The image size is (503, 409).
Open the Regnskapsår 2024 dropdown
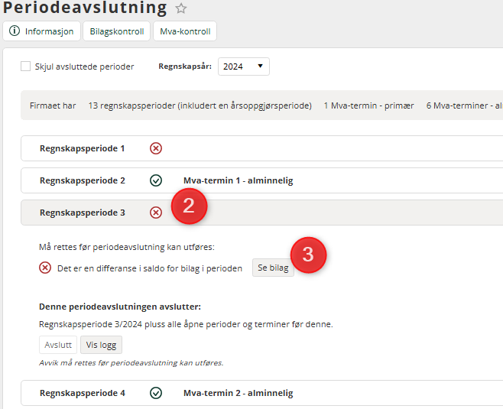[244, 67]
